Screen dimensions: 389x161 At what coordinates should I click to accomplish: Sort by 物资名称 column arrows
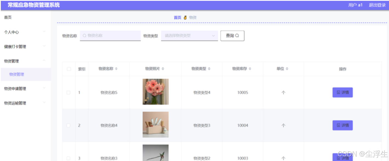click(x=116, y=69)
